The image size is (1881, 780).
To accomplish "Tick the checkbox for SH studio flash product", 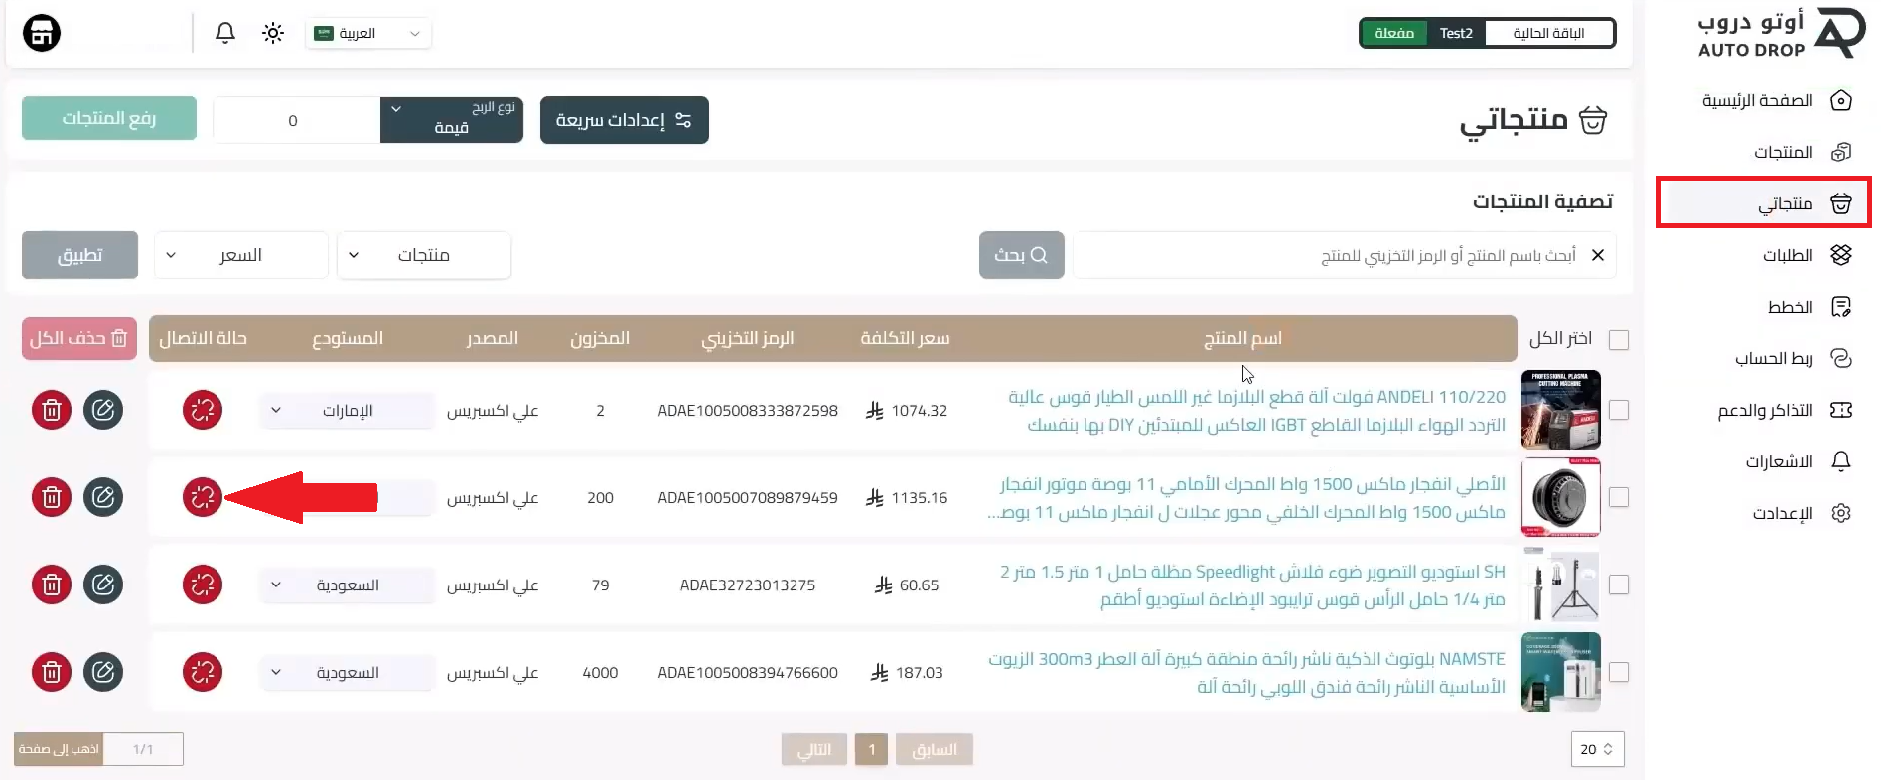I will click(1619, 585).
